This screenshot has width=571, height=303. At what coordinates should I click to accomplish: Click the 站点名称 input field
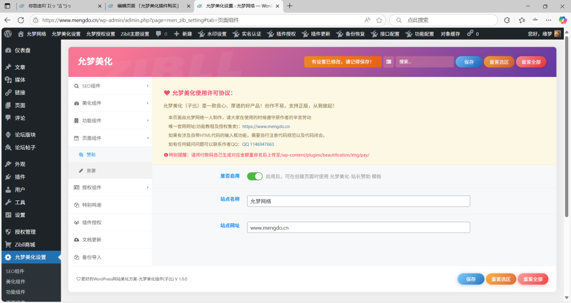359,201
